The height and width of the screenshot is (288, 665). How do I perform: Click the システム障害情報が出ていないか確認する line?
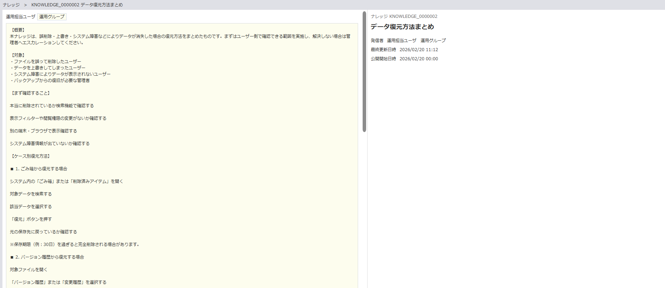(x=50, y=144)
